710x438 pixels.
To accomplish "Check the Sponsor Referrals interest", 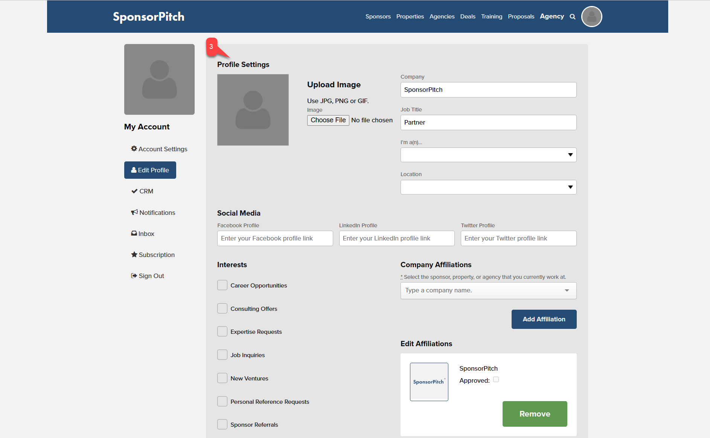I will click(222, 424).
